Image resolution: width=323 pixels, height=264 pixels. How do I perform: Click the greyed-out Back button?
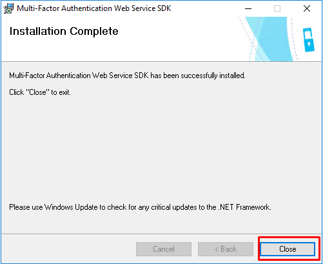click(226, 249)
